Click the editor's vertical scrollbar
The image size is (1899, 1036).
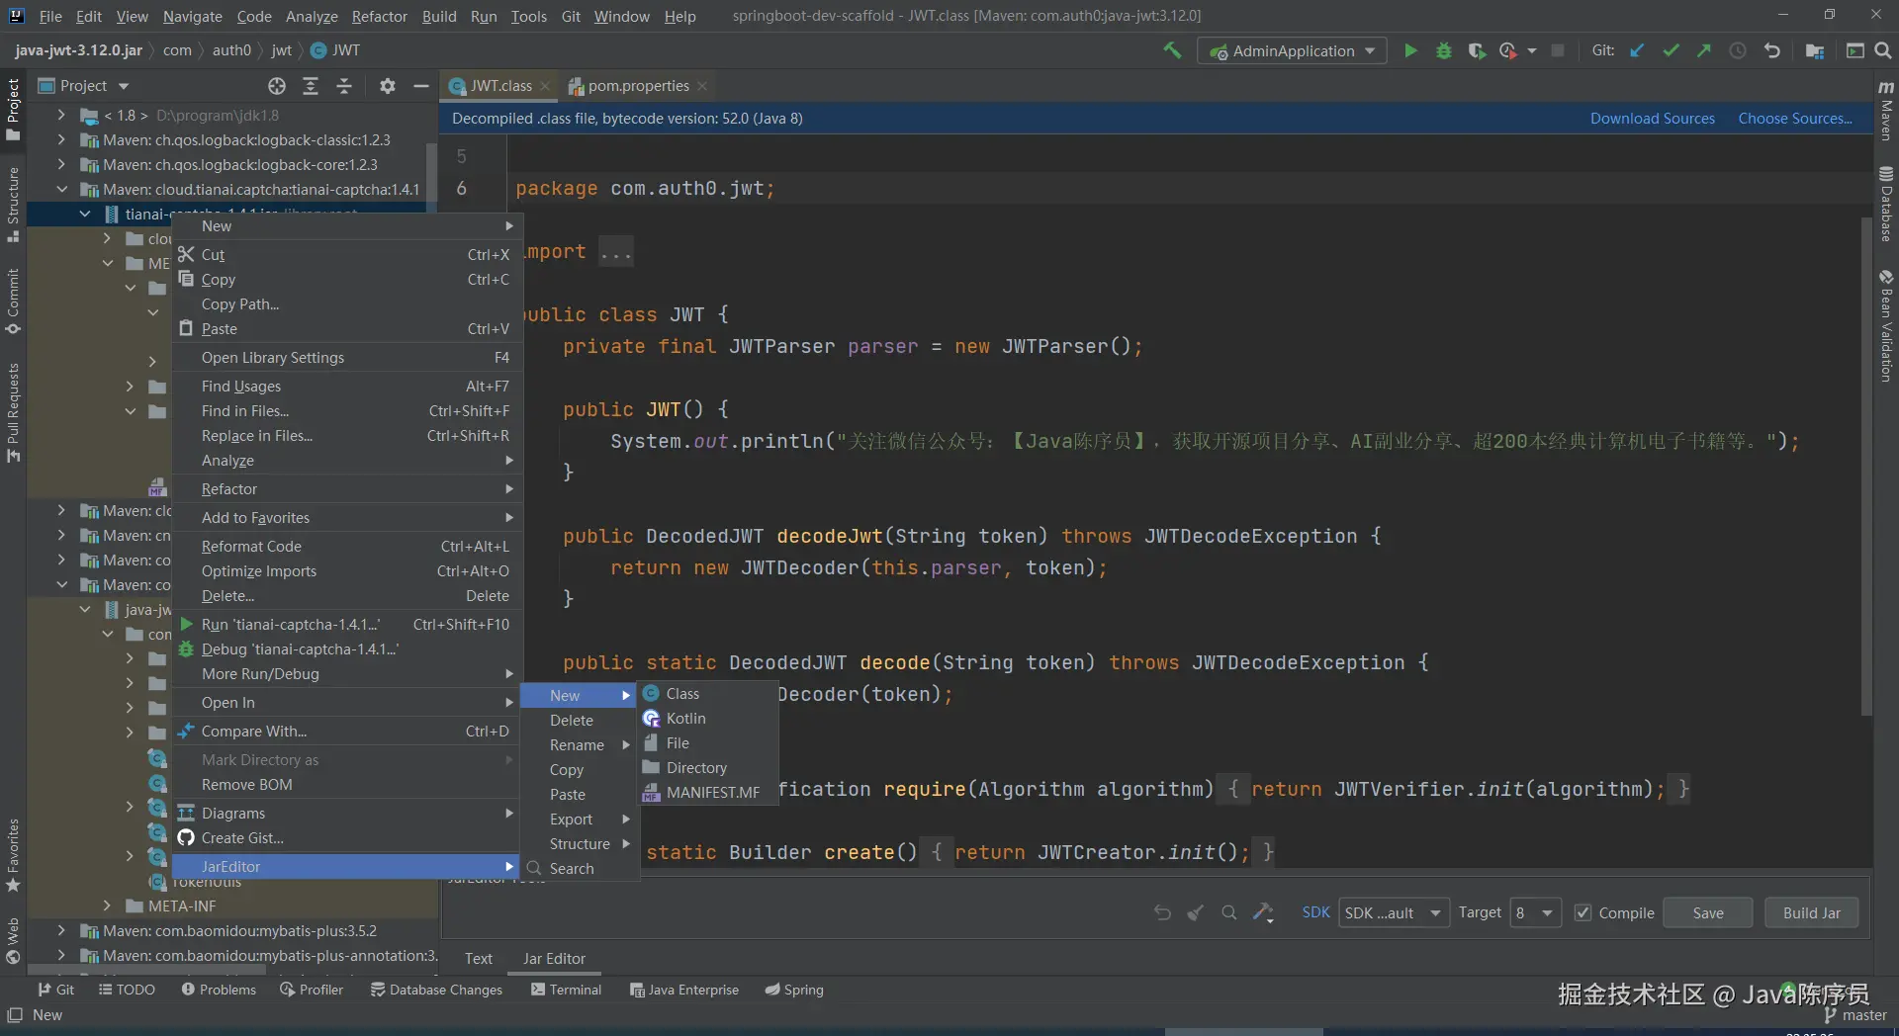1865,465
